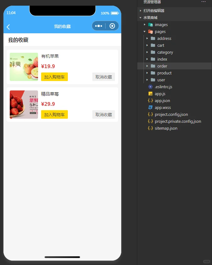Collapse the 水果商城 project section
The width and height of the screenshot is (212, 265).
click(x=140, y=18)
